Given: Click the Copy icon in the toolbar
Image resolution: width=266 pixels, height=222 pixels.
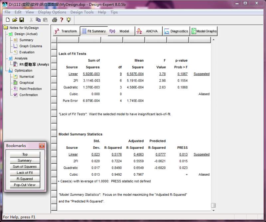Looking at the screenshot, I should [x=38, y=20].
